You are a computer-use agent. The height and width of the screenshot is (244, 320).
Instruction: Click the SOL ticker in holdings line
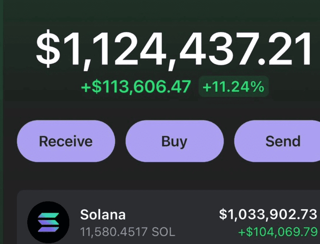tap(163, 232)
